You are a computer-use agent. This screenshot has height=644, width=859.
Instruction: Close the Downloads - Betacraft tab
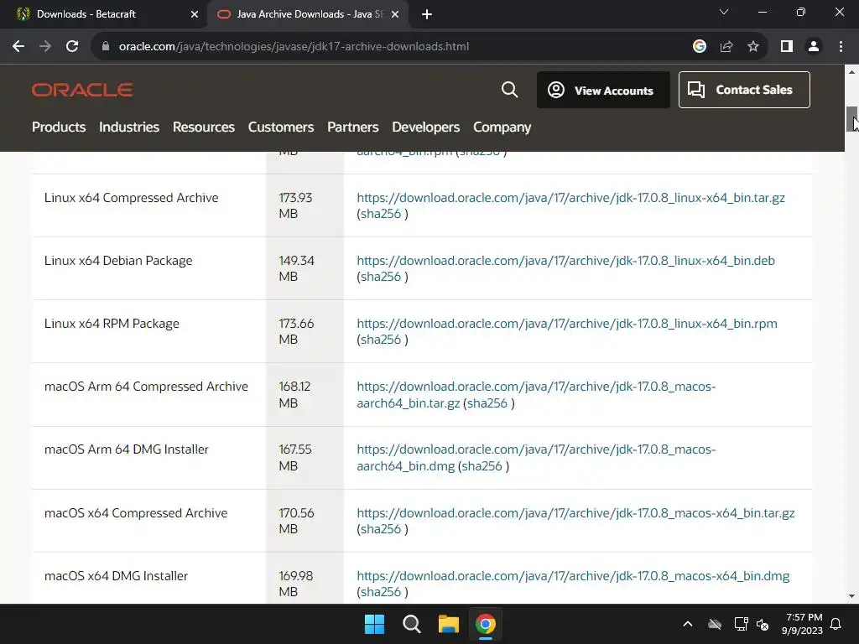click(x=194, y=14)
